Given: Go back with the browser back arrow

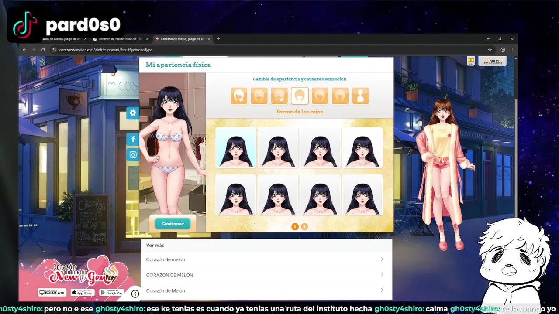Looking at the screenshot, I should point(24,50).
